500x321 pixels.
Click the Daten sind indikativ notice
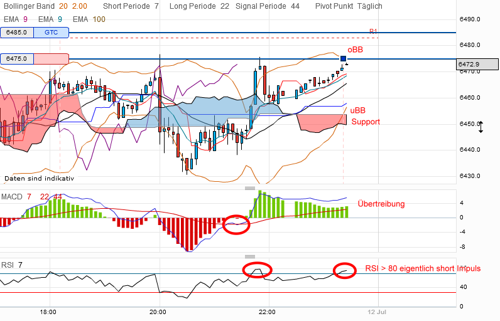click(39, 179)
